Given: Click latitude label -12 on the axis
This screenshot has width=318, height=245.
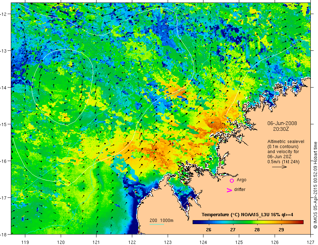Looking at the screenshot, I should [4, 14].
